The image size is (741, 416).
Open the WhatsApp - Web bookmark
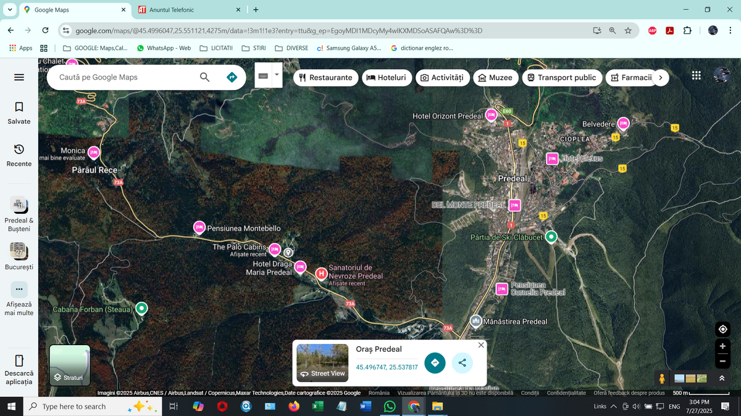[164, 48]
